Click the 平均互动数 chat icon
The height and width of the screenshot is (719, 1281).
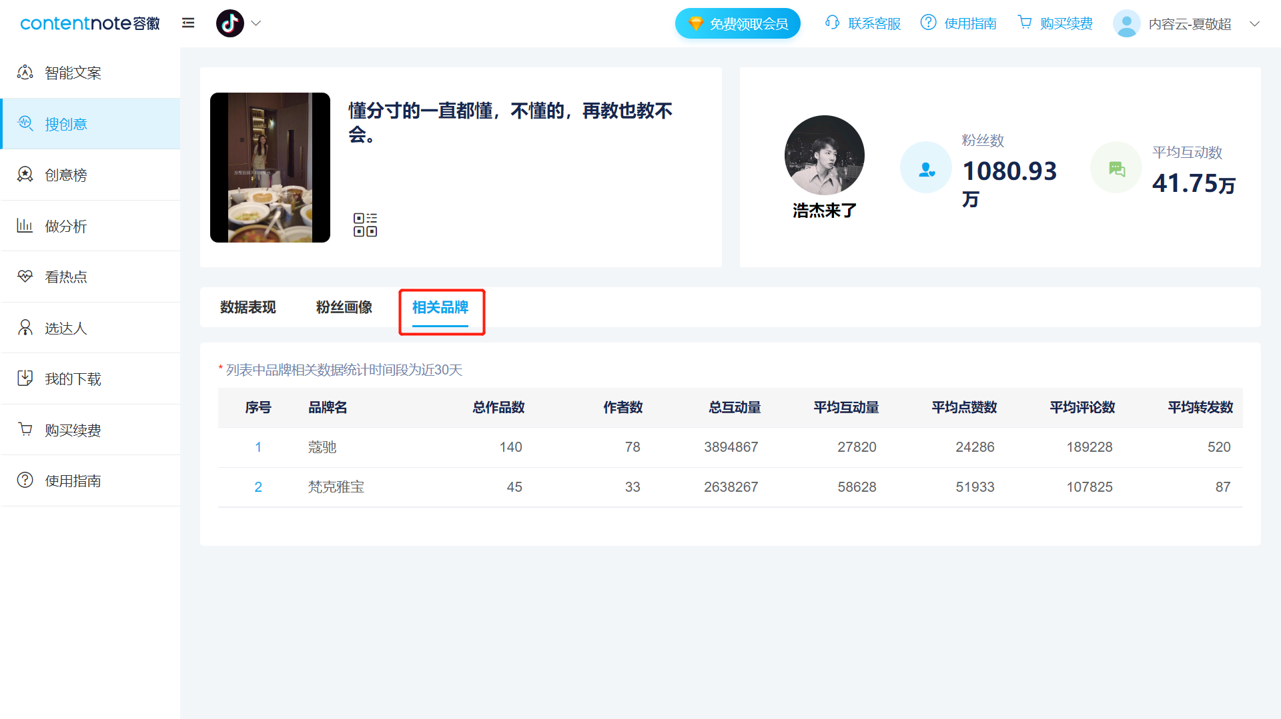click(x=1117, y=167)
